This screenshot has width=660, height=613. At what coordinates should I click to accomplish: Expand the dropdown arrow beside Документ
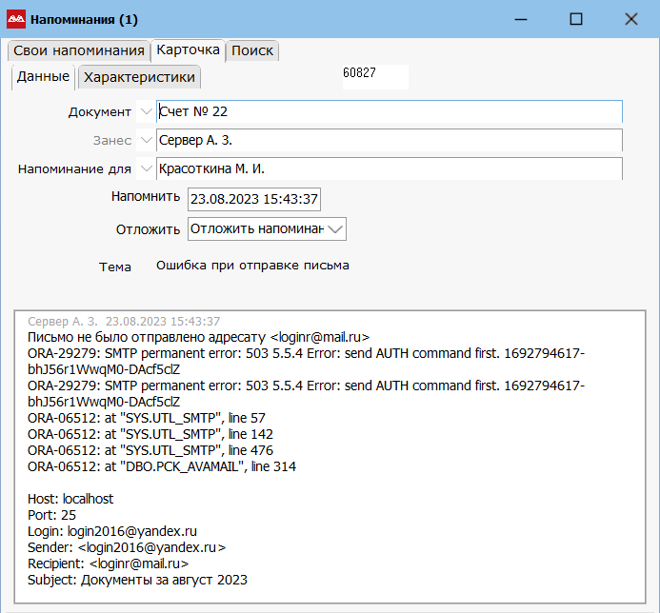coord(145,112)
